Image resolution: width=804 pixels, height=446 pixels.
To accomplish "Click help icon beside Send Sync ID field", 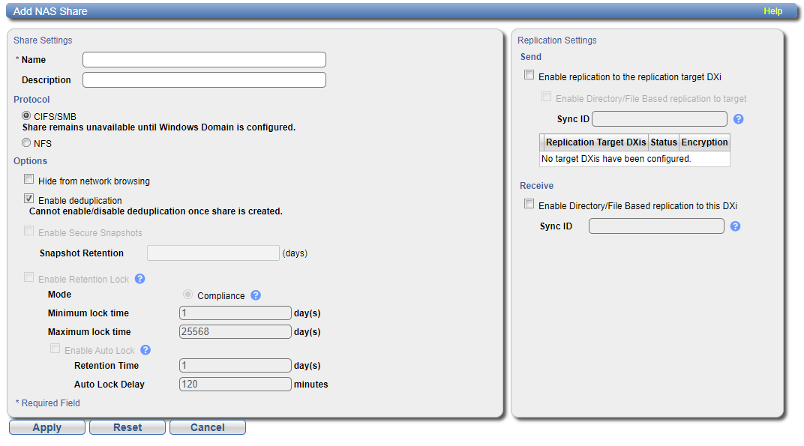I will [x=738, y=119].
